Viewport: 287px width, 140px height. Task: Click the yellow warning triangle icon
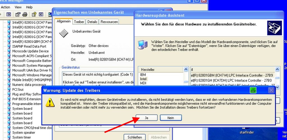pos(50,102)
